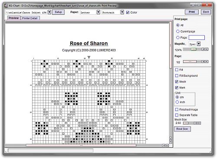Go to previous page with Page arrow
The image size is (217, 159).
pyautogui.click(x=203, y=62)
